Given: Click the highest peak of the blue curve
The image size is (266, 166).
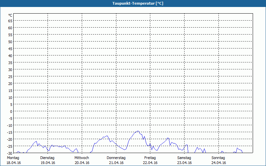Looking at the screenshot, I should [x=138, y=131].
